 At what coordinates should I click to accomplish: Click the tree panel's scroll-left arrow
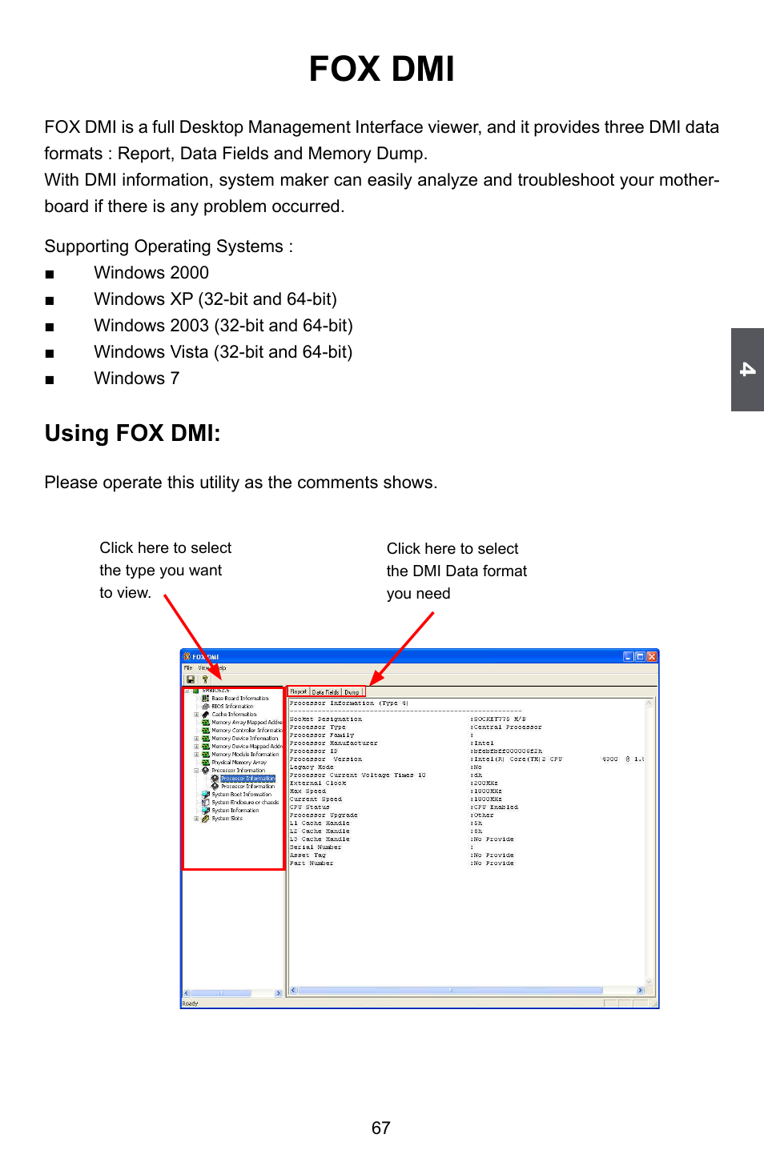(x=187, y=993)
